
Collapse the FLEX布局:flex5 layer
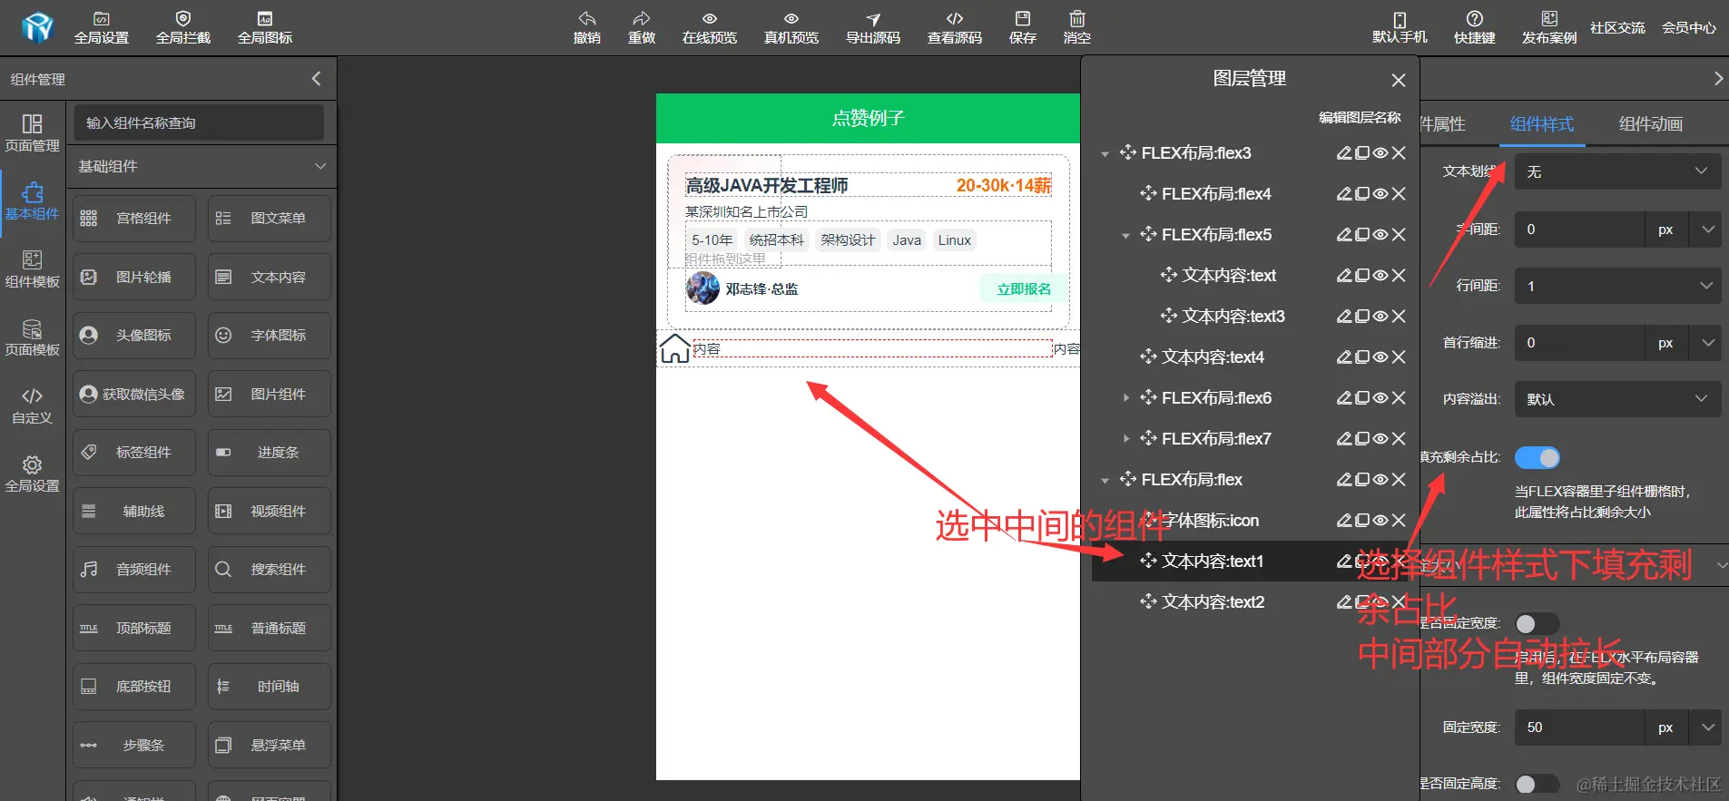point(1125,235)
